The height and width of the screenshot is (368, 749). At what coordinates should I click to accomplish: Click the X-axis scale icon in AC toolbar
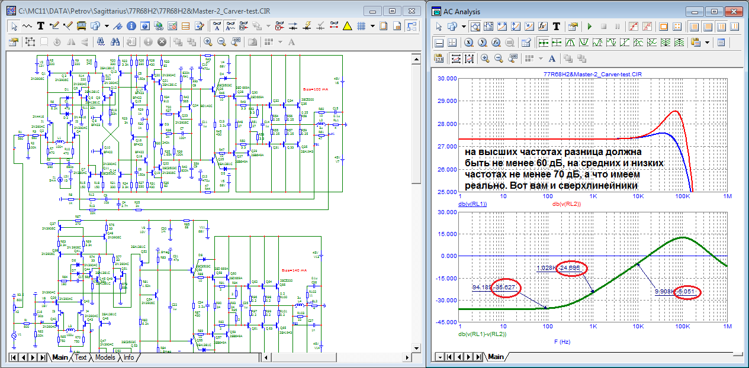point(468,43)
